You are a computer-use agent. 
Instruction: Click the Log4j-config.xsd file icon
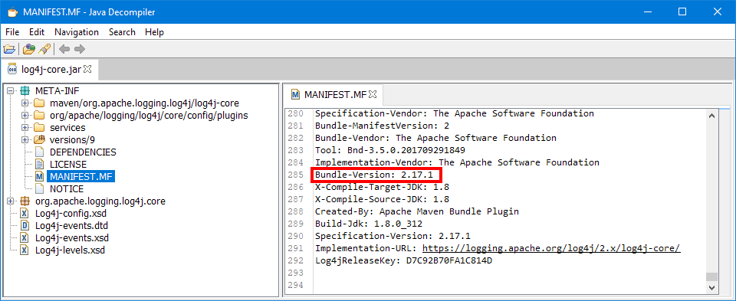[x=25, y=214]
